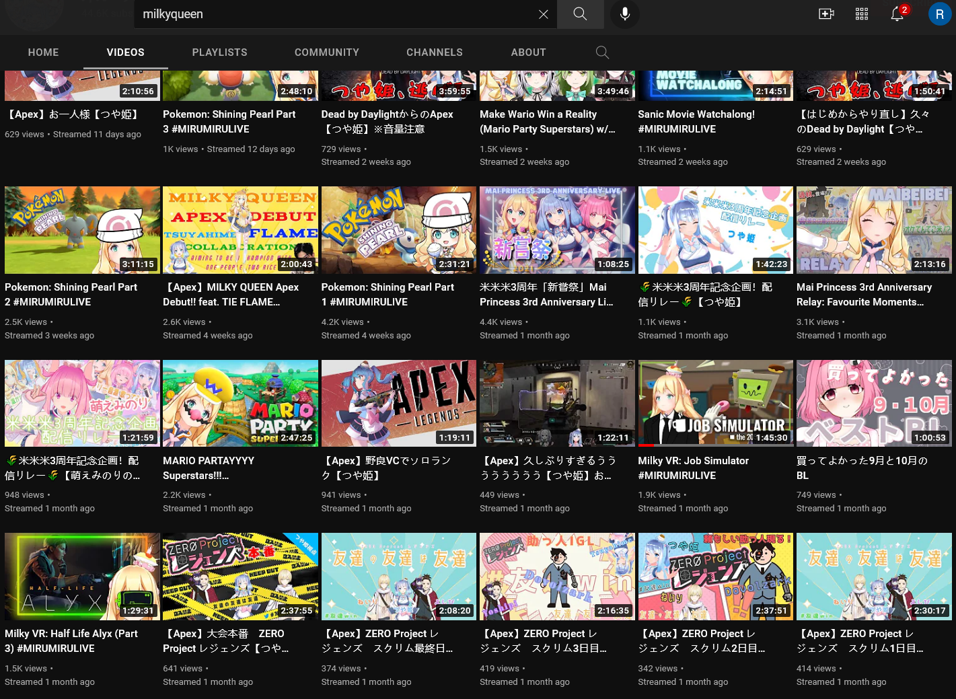This screenshot has width=956, height=699.
Task: Open the notifications bell
Action: click(898, 14)
